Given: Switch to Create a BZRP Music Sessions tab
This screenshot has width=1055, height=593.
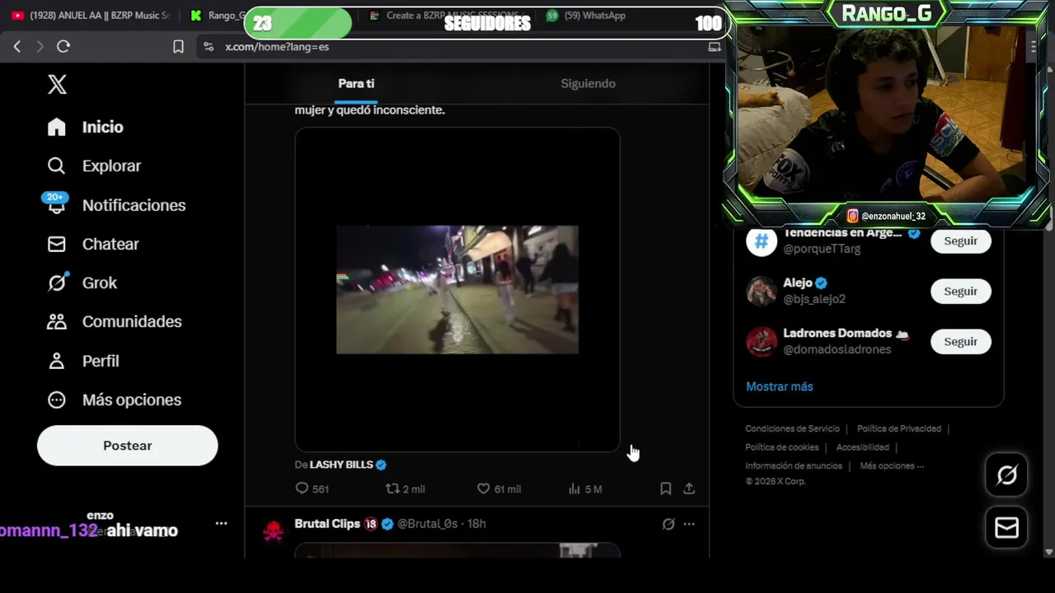Looking at the screenshot, I should tap(445, 15).
